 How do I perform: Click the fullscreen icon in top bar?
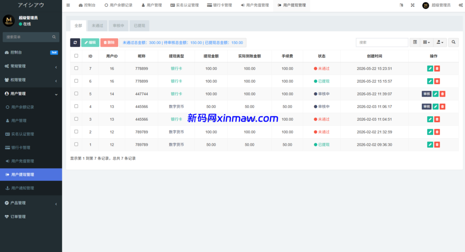tap(412, 5)
